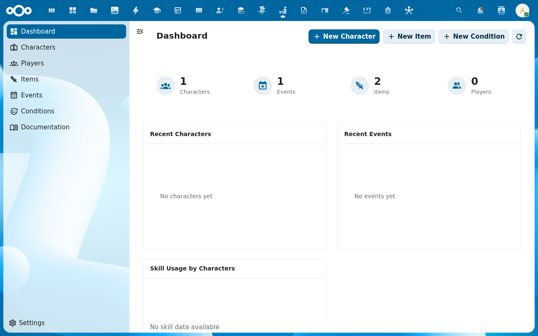Open the four-square dashboard app icon
Image resolution: width=538 pixels, height=336 pixels.
click(x=73, y=10)
